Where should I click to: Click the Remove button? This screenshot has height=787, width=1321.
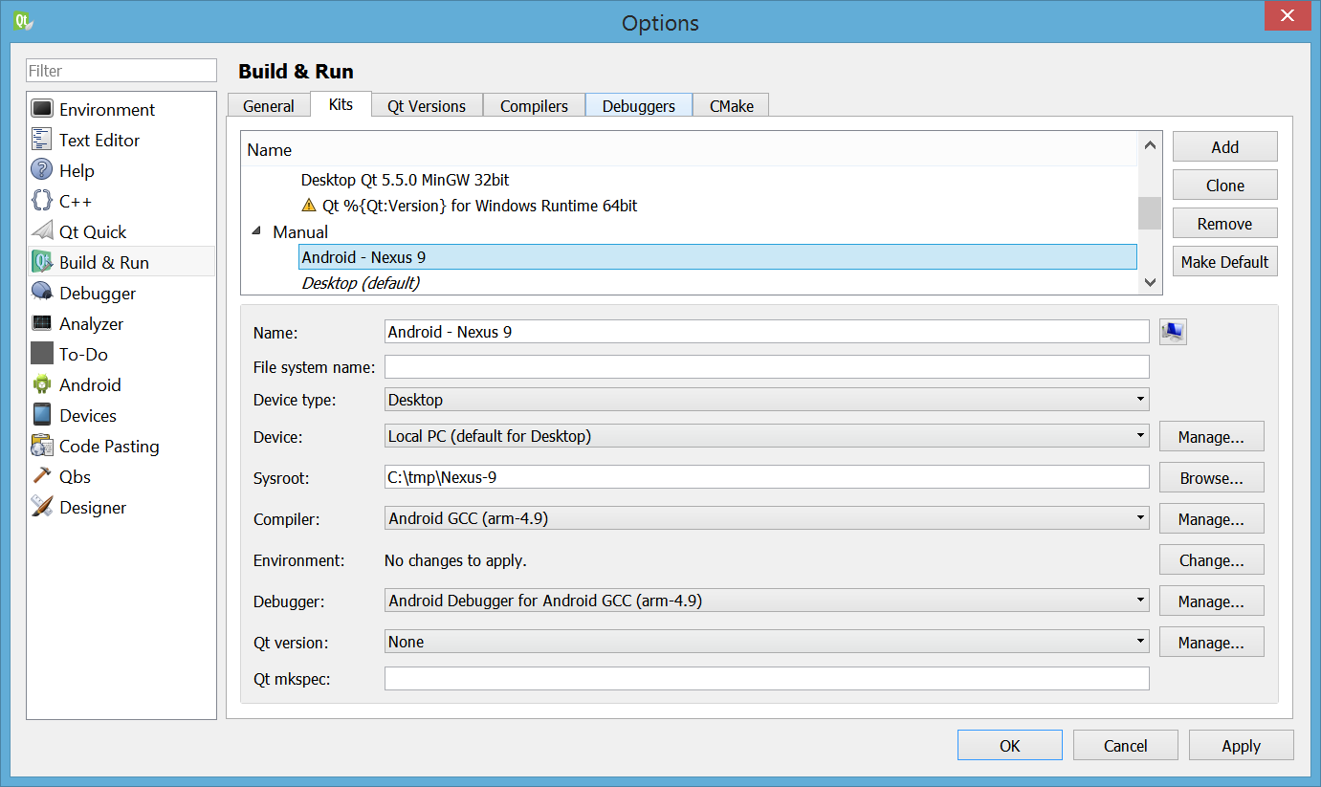[x=1224, y=223]
